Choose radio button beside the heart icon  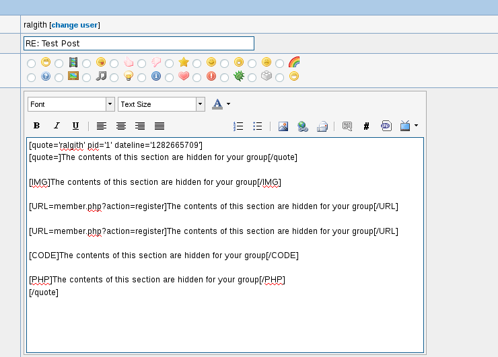(170, 77)
